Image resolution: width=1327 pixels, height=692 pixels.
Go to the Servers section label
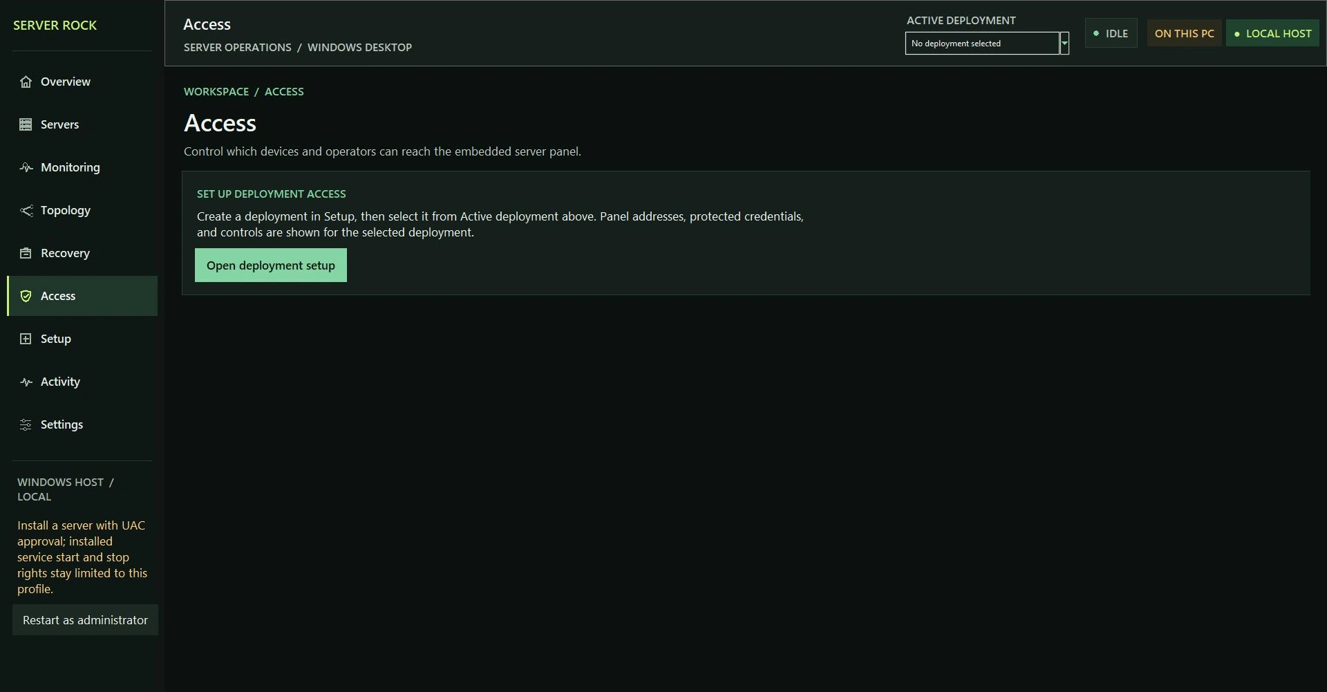[59, 124]
